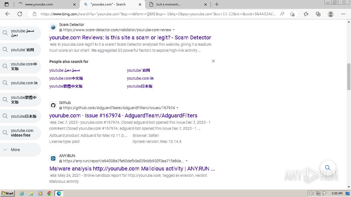Close the Just a moment tab
The height and width of the screenshot is (197, 351).
coord(206,4)
